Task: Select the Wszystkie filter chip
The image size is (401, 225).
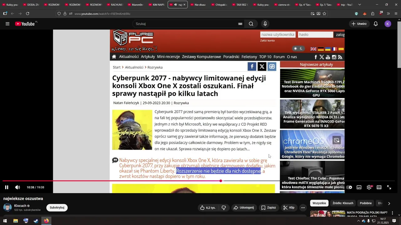Action: [319, 203]
